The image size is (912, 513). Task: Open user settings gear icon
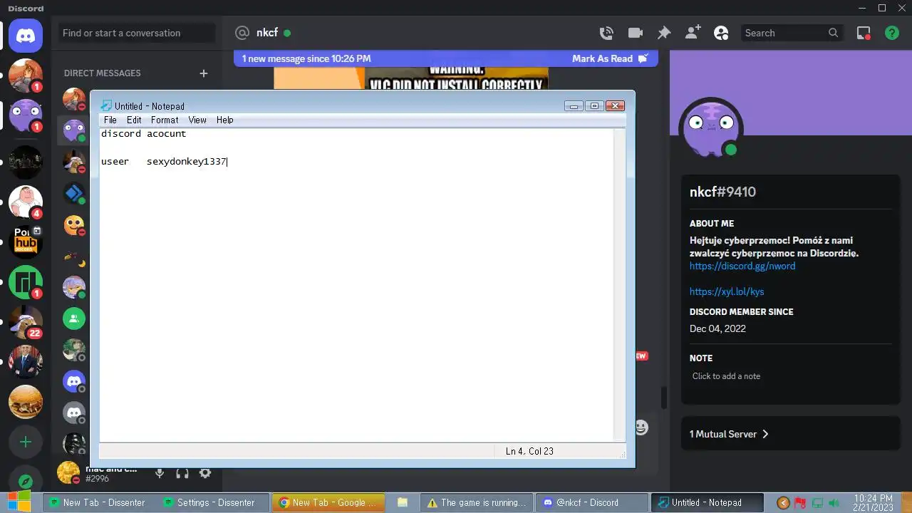(205, 473)
